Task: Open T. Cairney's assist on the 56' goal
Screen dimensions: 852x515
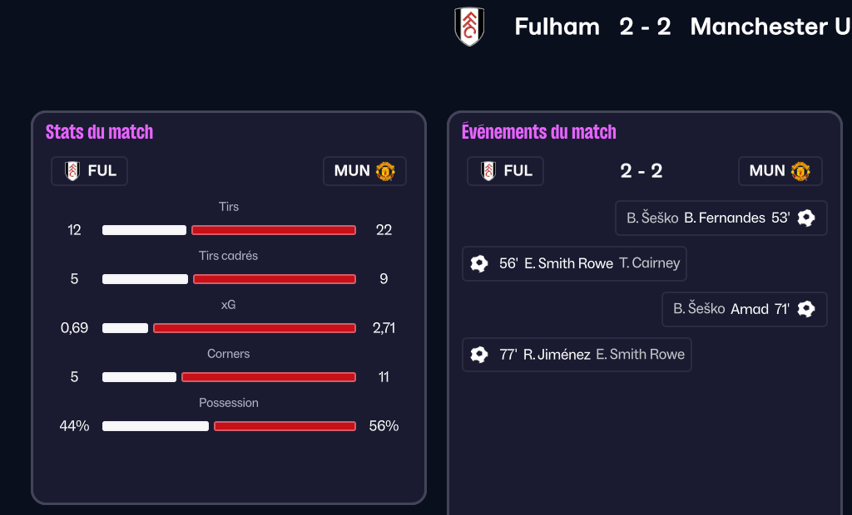Action: [649, 263]
